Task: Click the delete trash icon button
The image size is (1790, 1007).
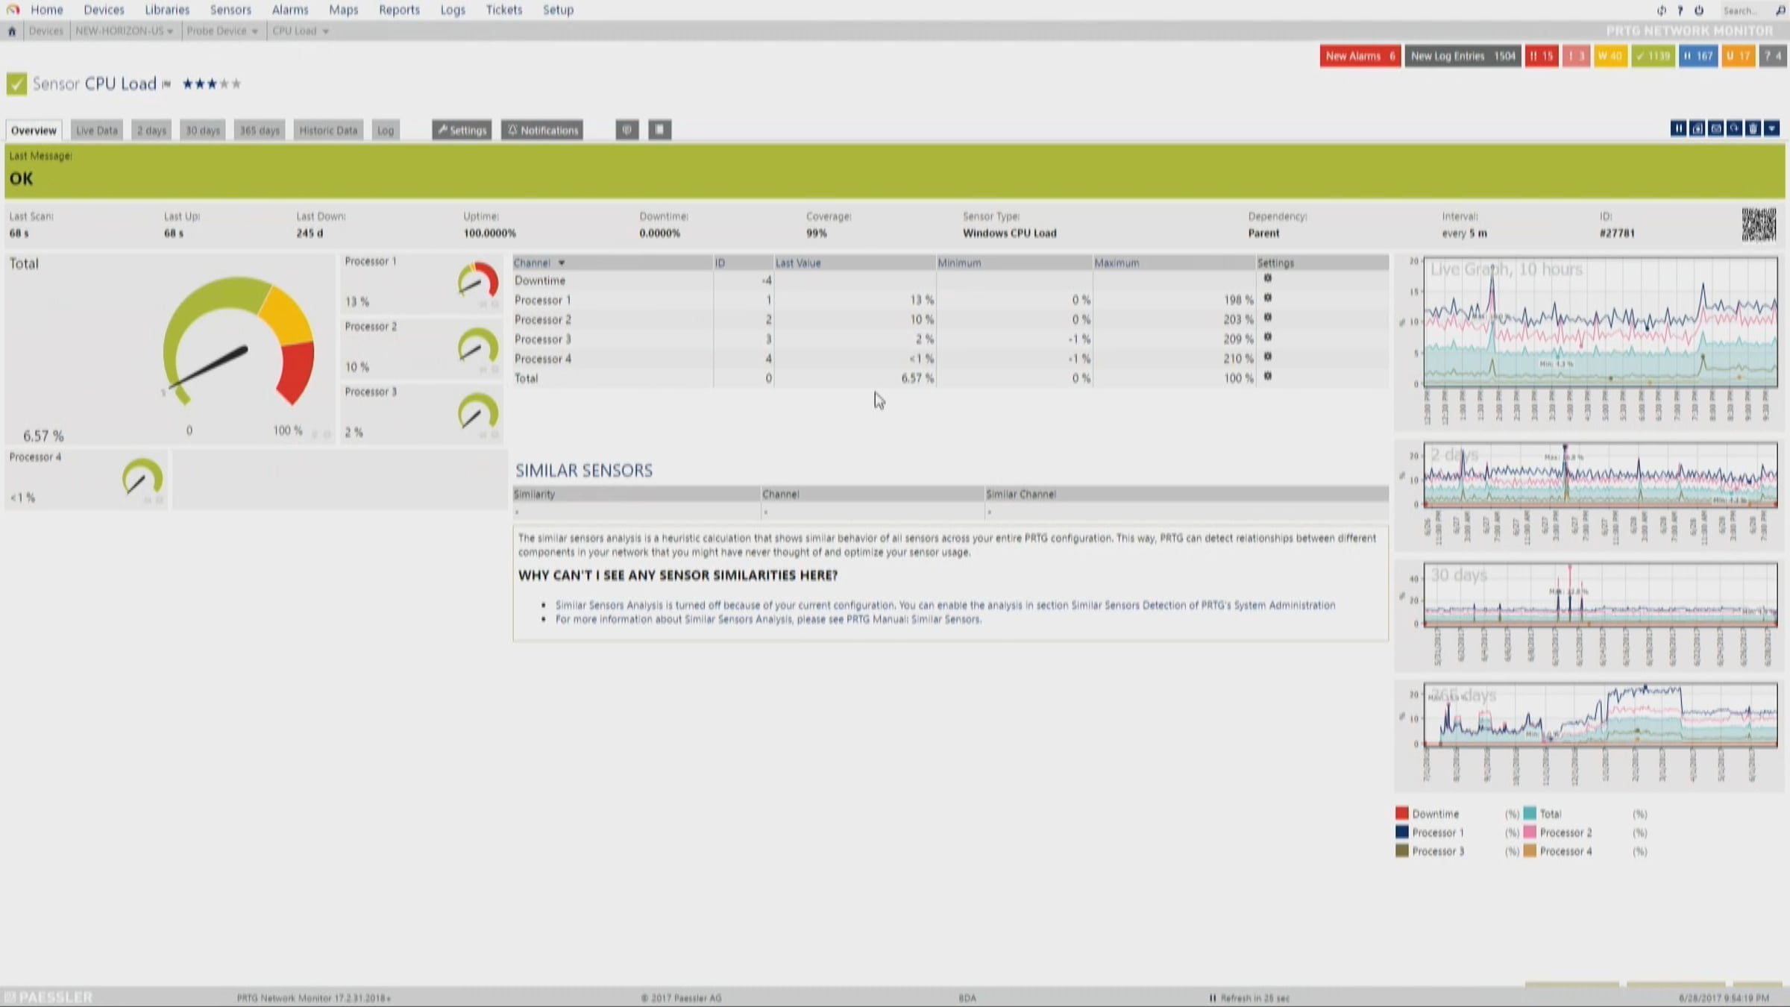Action: [1753, 129]
